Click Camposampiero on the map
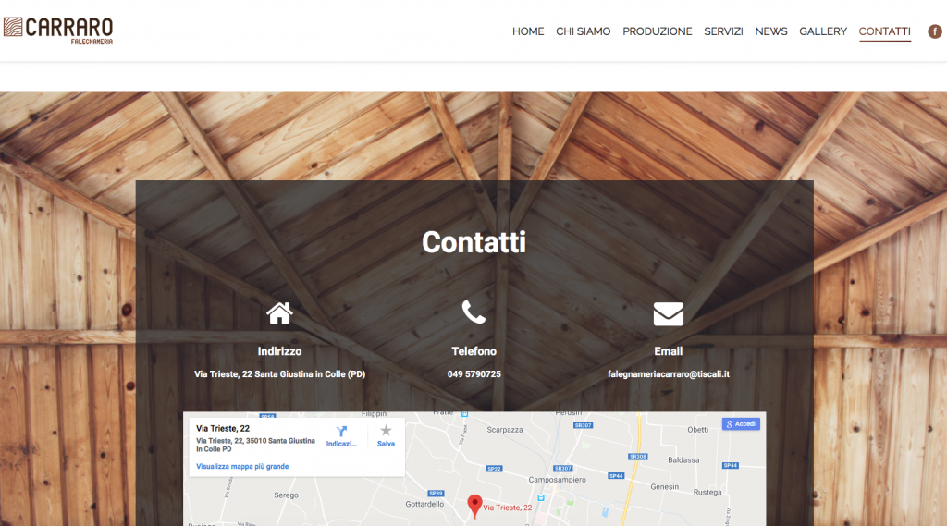This screenshot has height=526, width=947. coord(559,481)
